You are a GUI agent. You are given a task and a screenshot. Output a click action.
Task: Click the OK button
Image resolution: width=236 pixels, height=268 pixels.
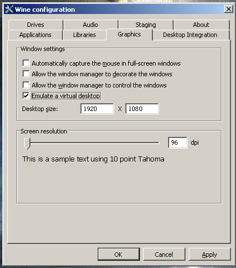pos(119,255)
